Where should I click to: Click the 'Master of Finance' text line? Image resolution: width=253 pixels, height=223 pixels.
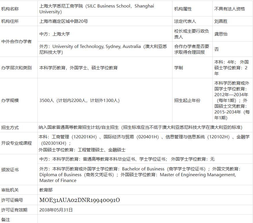(58, 181)
